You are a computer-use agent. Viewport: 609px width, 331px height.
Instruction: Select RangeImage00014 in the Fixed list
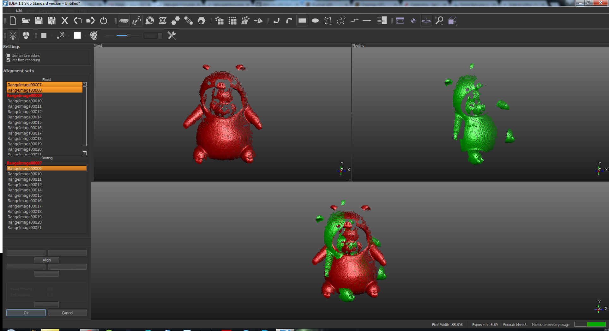point(45,117)
